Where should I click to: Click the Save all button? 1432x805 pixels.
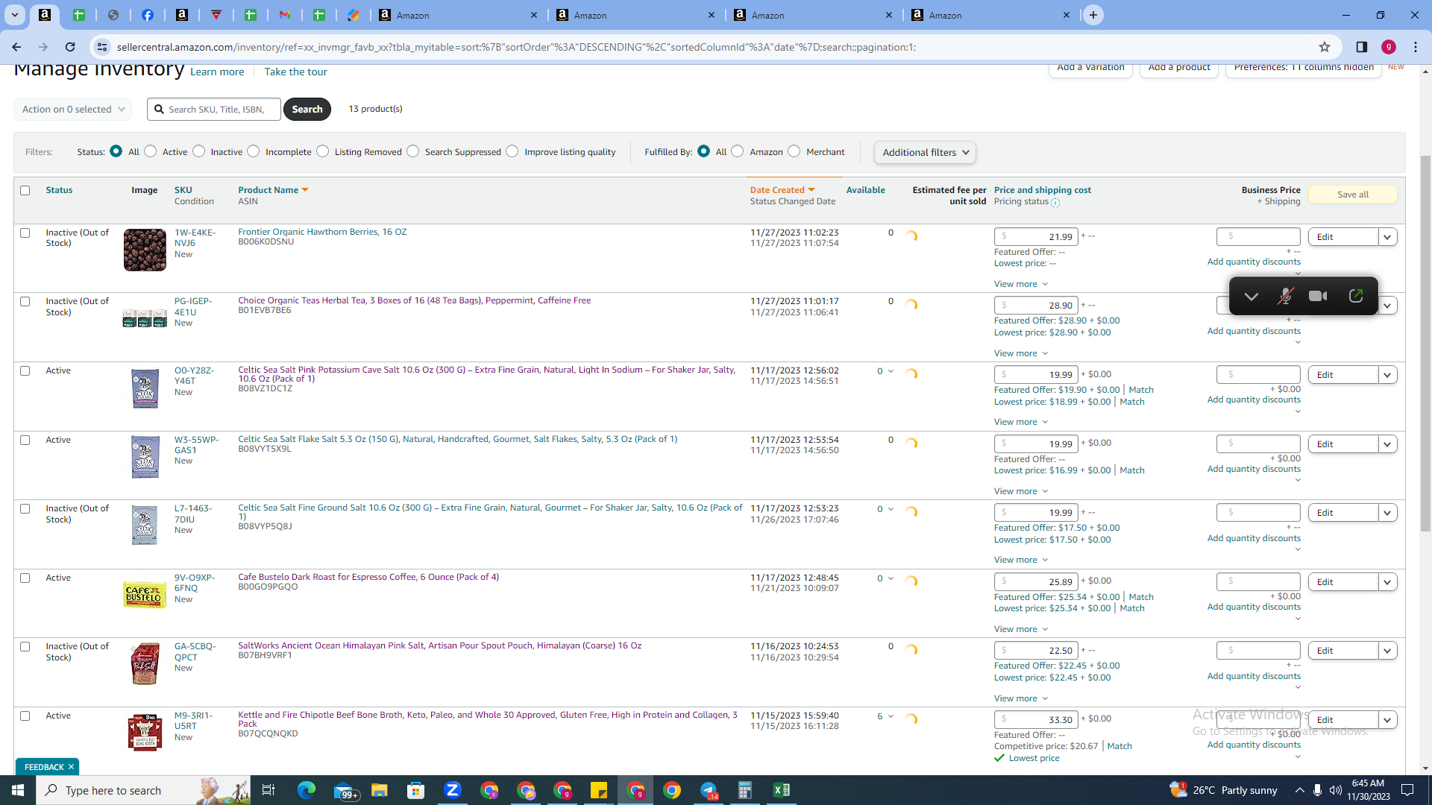click(x=1353, y=195)
